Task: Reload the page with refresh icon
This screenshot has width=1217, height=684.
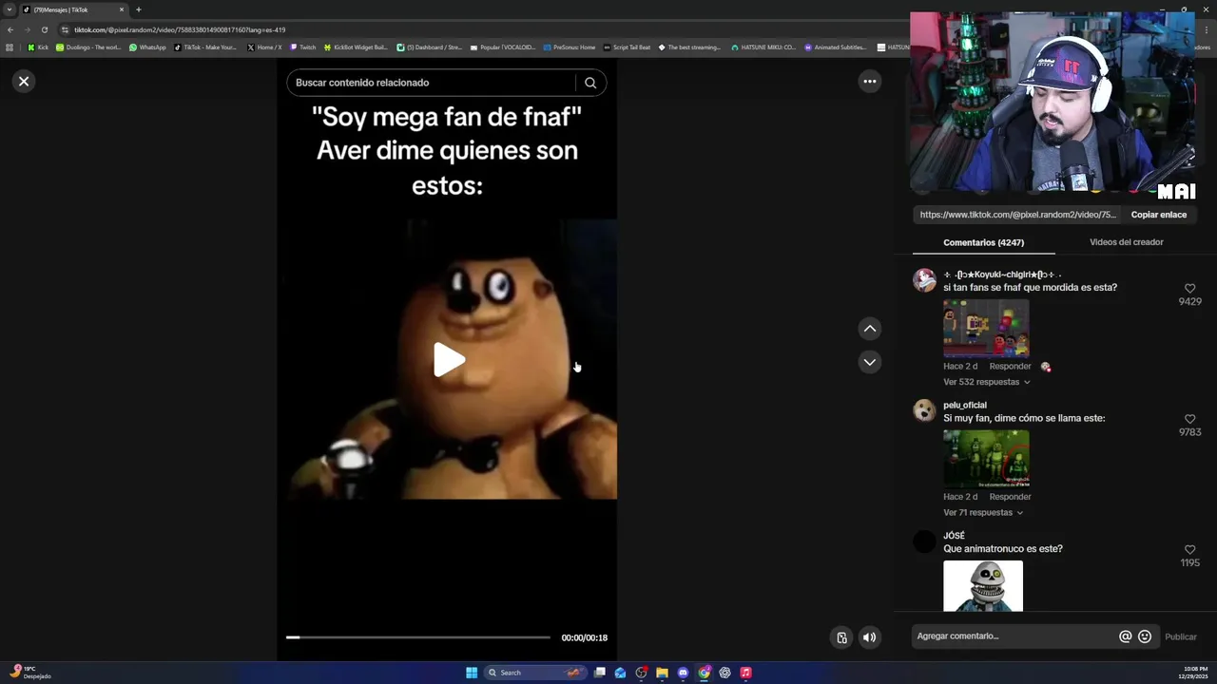Action: point(44,29)
